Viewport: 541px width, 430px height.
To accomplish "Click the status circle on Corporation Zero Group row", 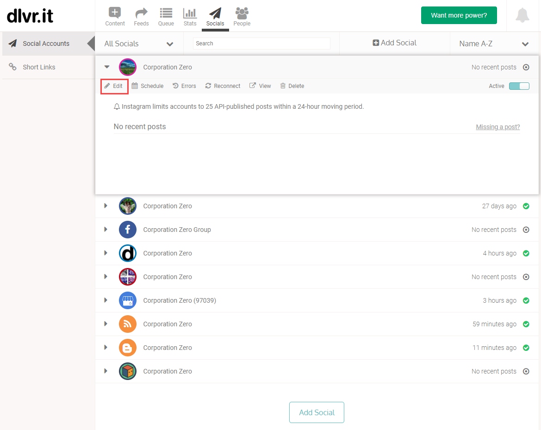I will [x=526, y=230].
